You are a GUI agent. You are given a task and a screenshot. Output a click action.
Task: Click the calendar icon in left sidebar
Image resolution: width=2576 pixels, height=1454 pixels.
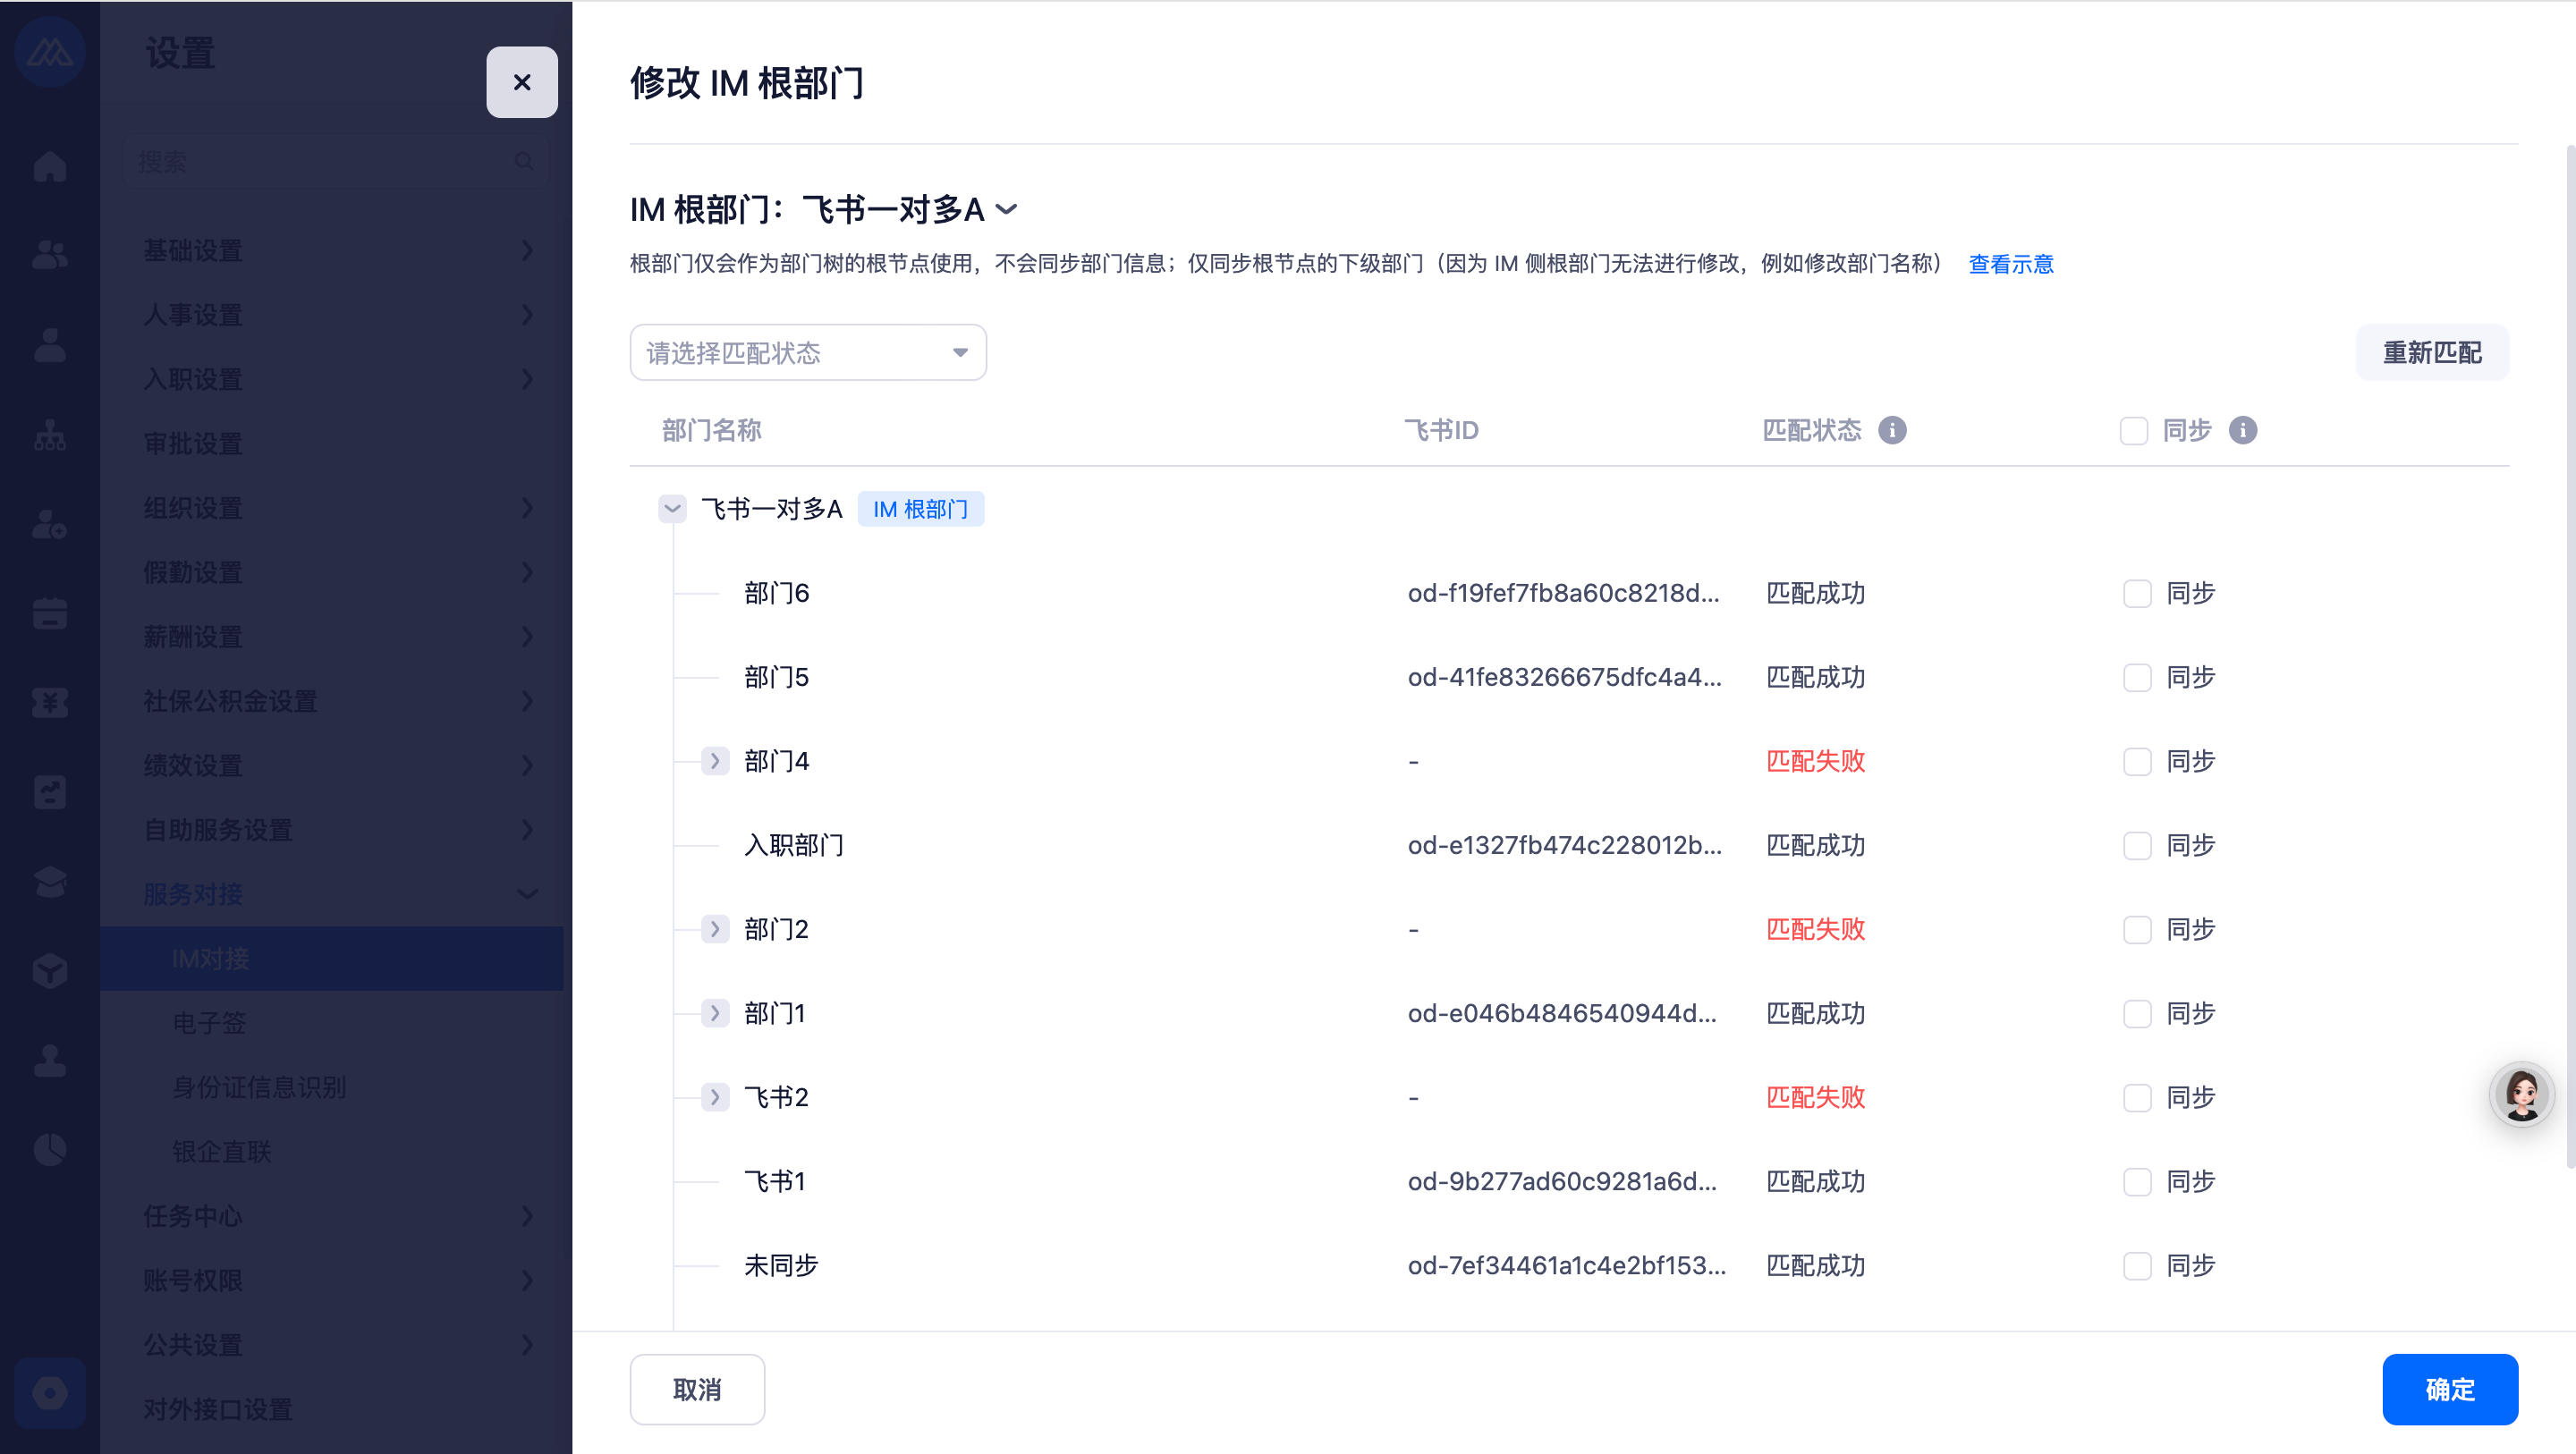[49, 613]
